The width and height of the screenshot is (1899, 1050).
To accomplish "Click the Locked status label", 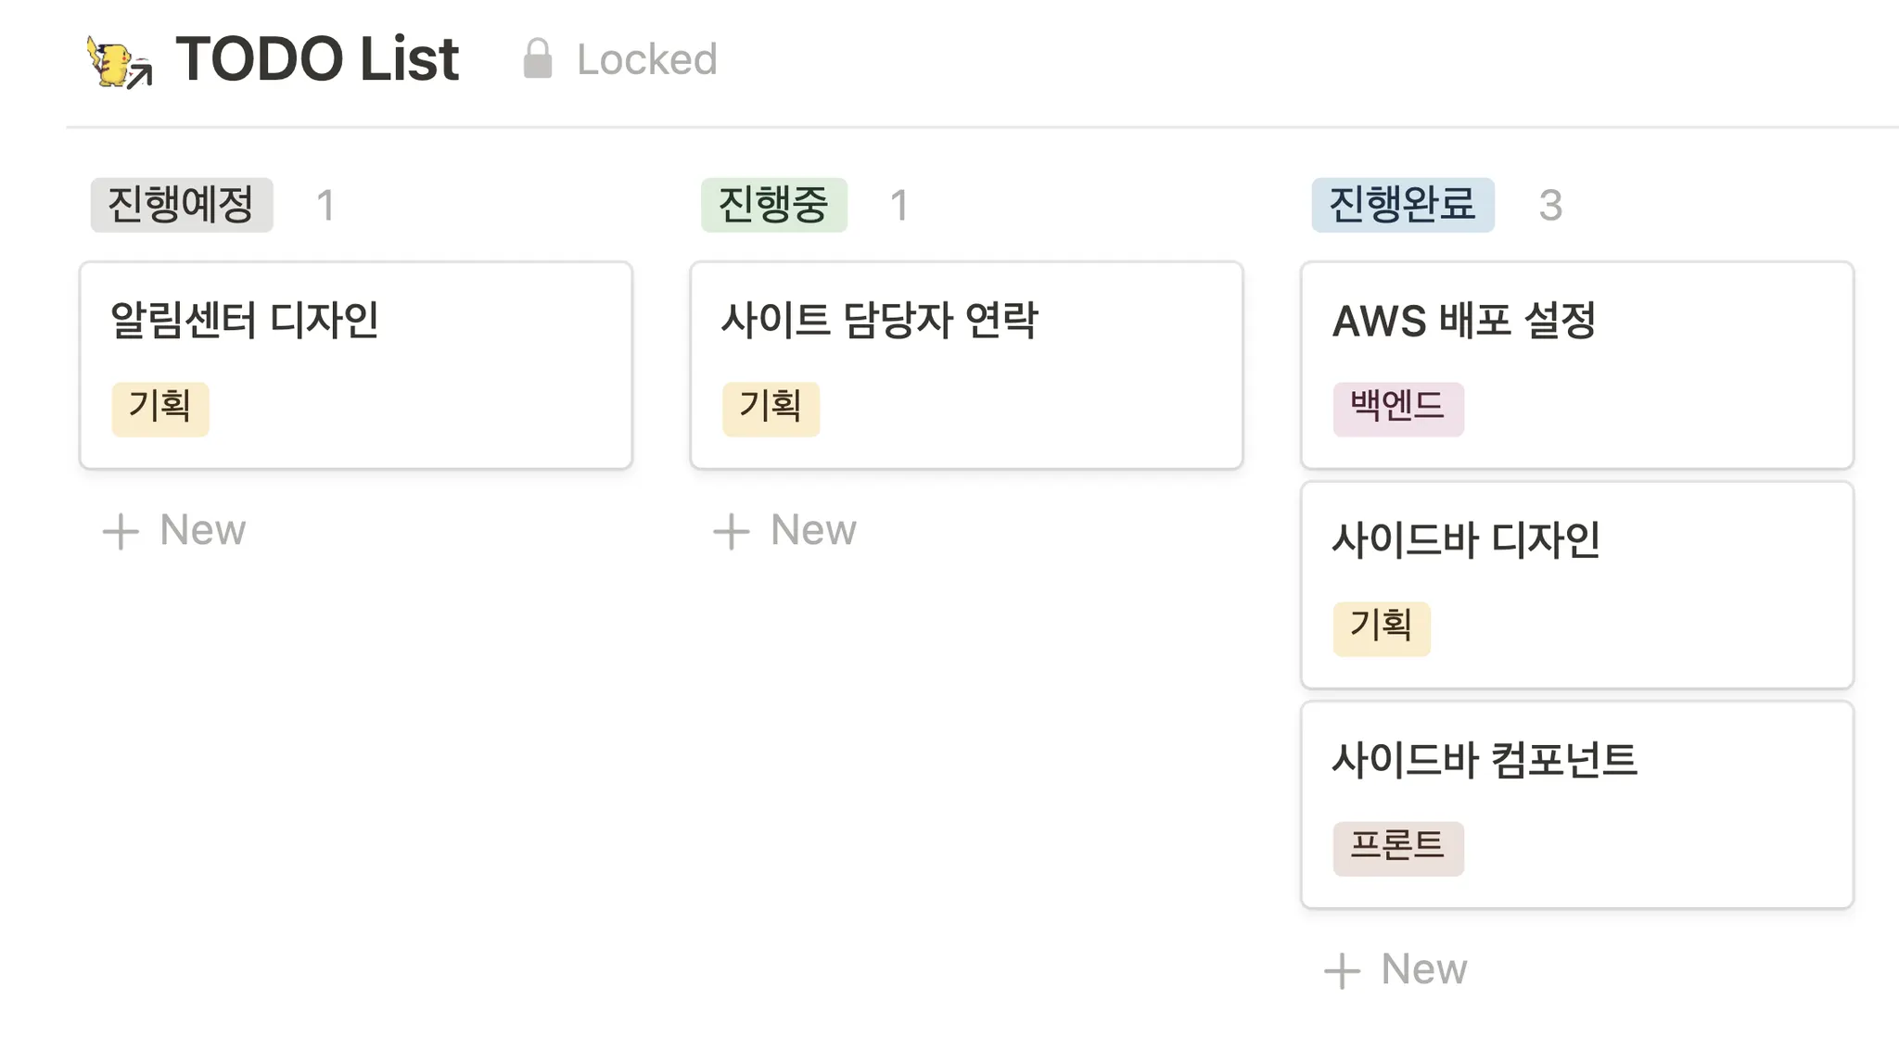I will (646, 59).
